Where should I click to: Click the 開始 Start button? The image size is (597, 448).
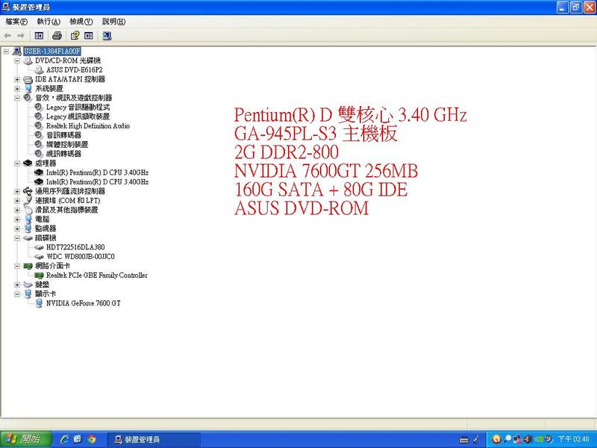(x=26, y=439)
